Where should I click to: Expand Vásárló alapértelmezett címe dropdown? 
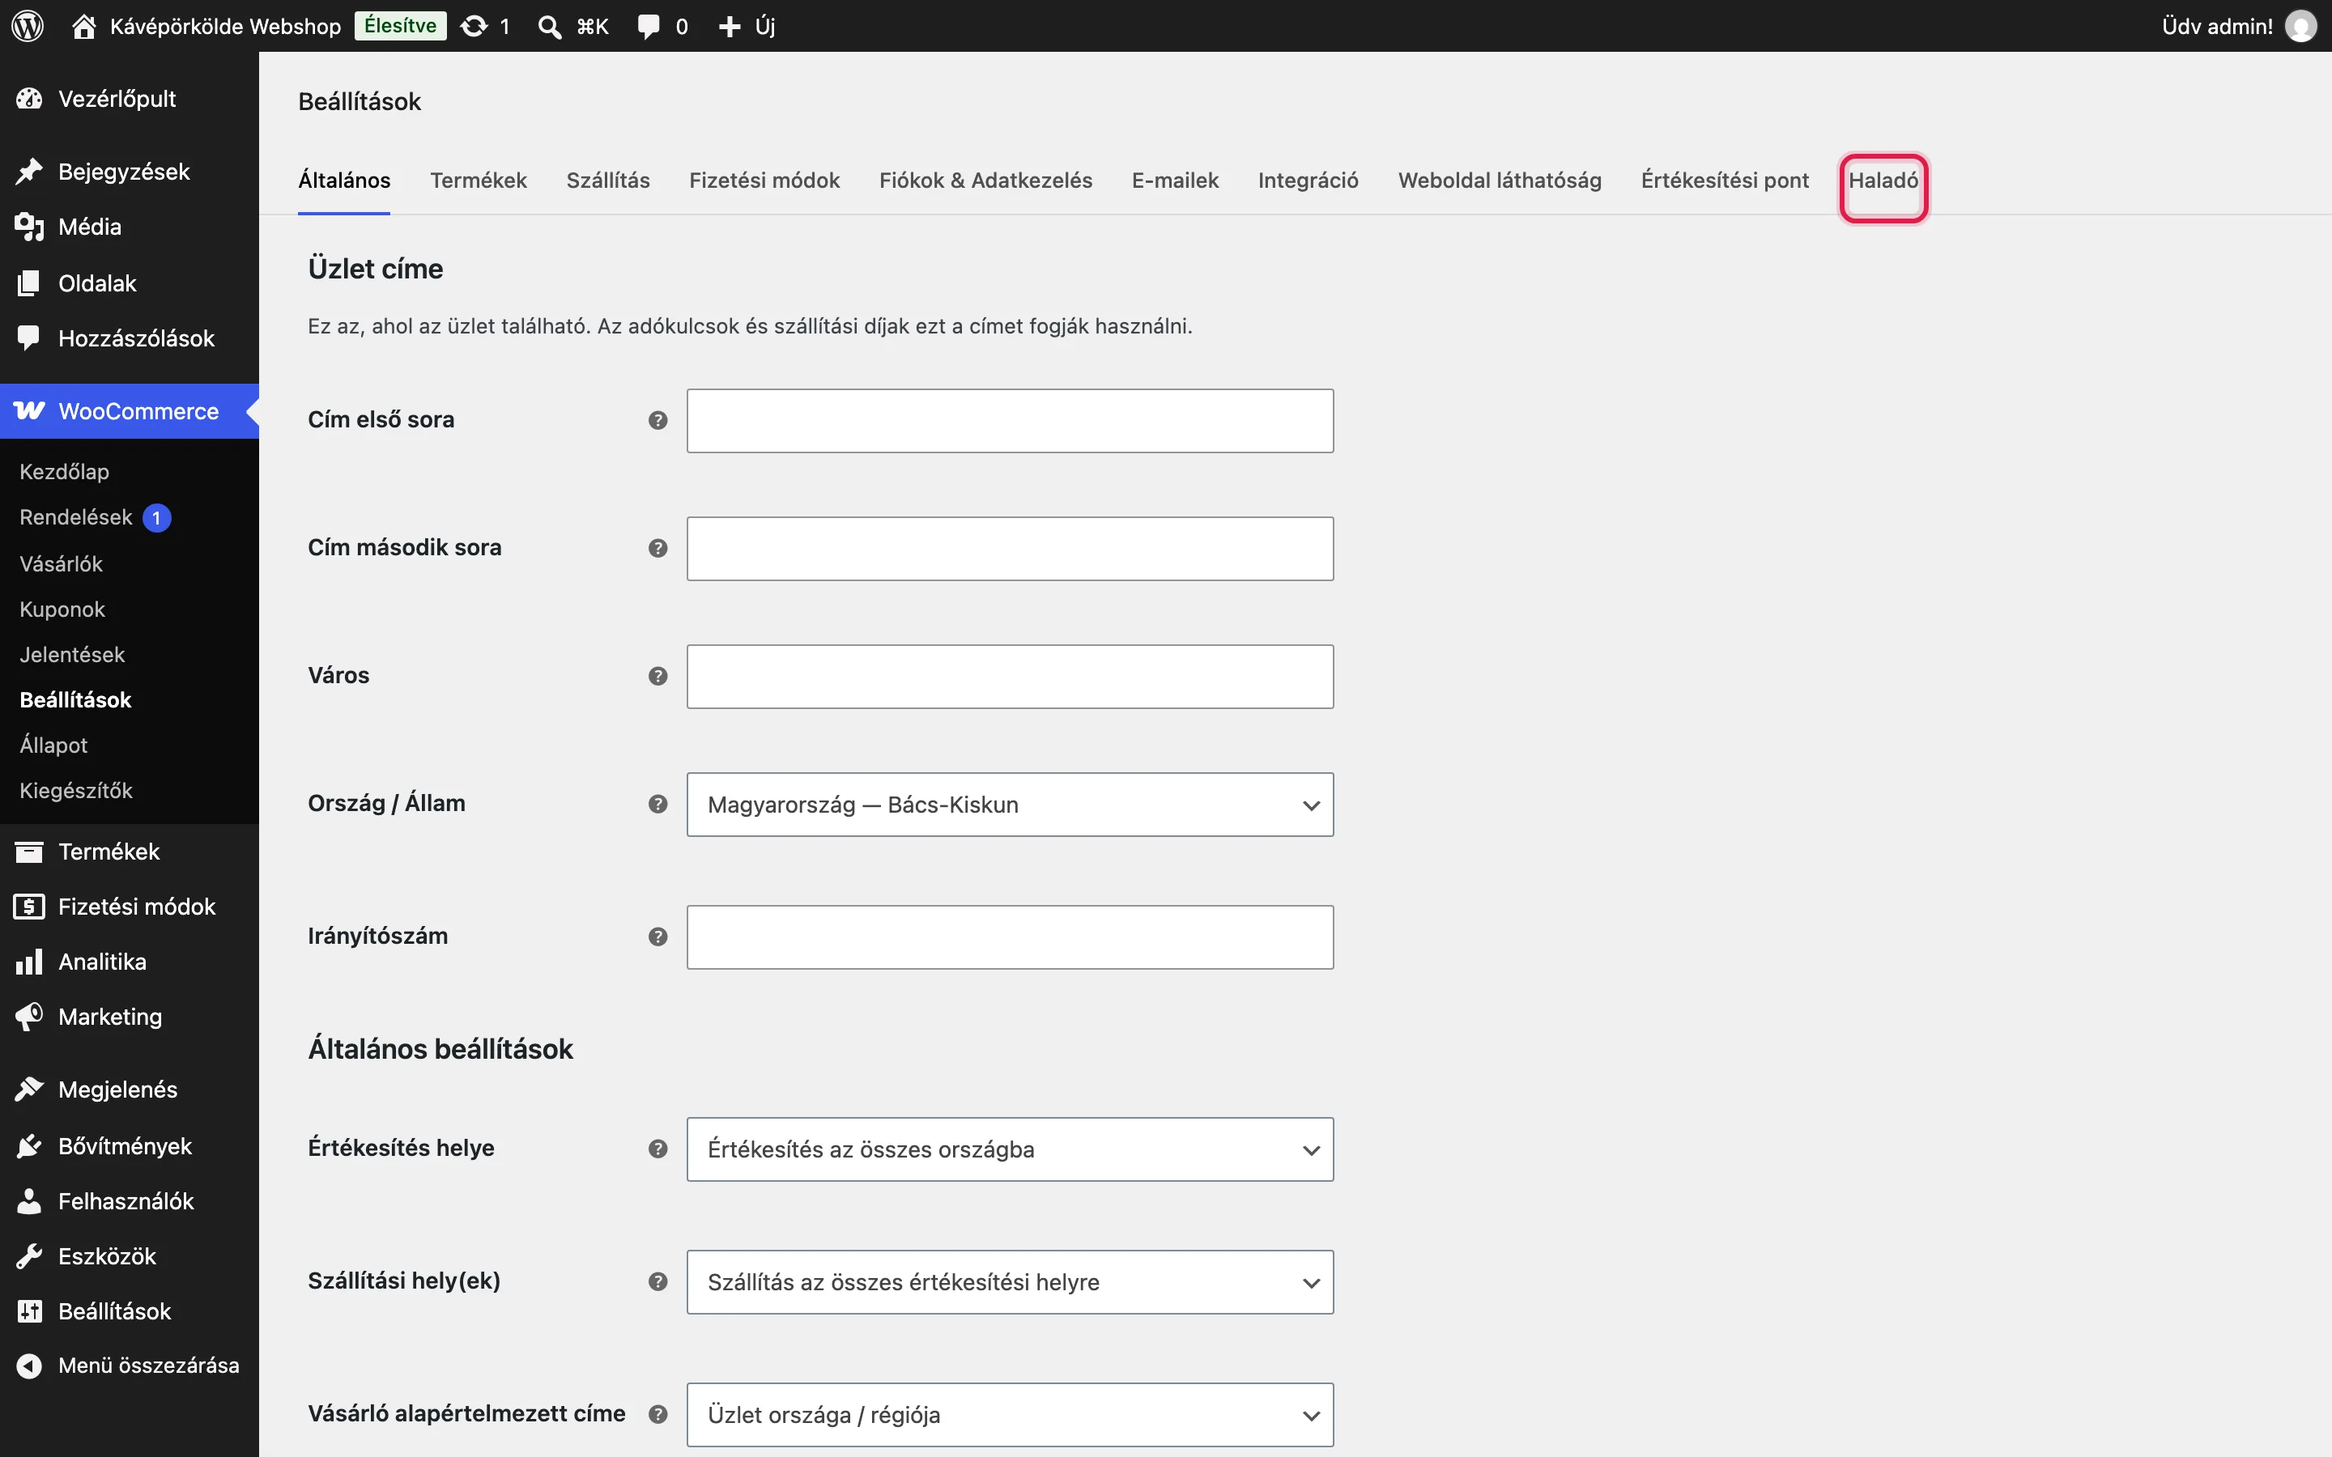coord(1010,1416)
